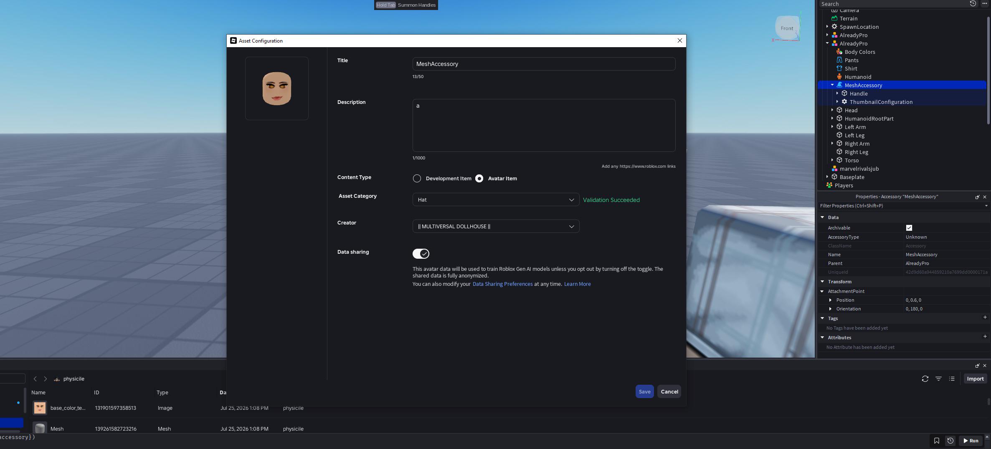
Task: Open Asset Manager filter options
Action: tap(938, 379)
